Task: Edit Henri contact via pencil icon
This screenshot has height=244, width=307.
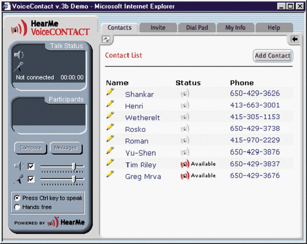Action: tap(110, 103)
